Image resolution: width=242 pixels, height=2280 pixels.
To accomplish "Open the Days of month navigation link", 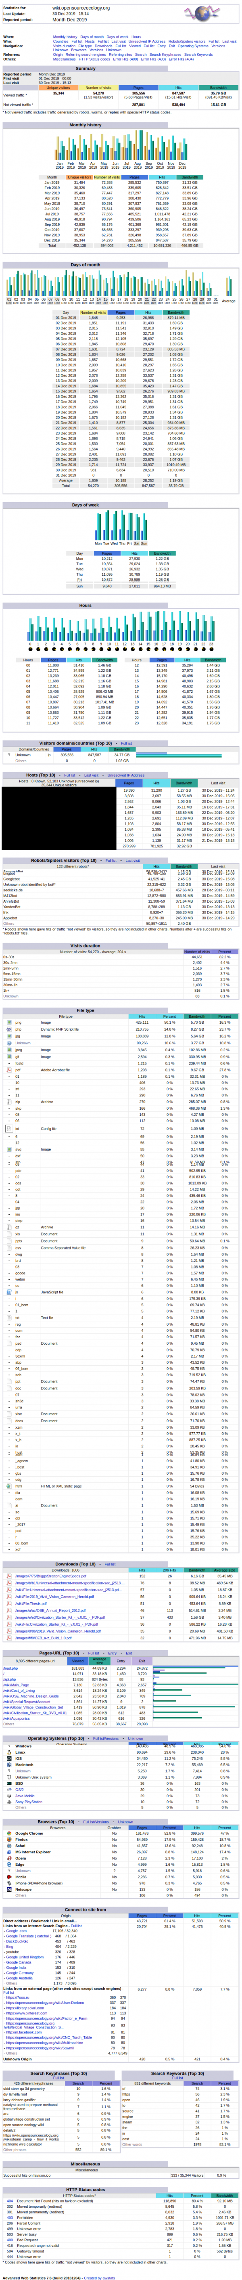I will coord(92,37).
